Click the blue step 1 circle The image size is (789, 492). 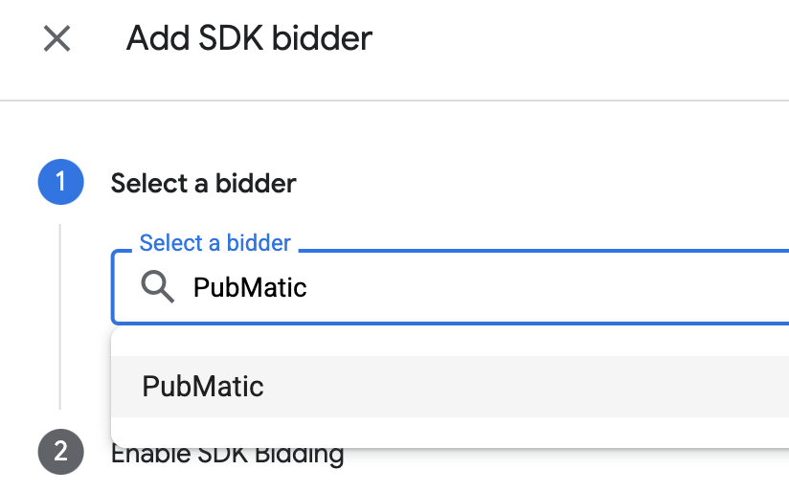(60, 182)
